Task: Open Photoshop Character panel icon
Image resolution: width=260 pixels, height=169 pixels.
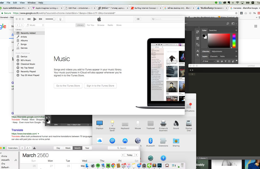Action: (x=198, y=51)
